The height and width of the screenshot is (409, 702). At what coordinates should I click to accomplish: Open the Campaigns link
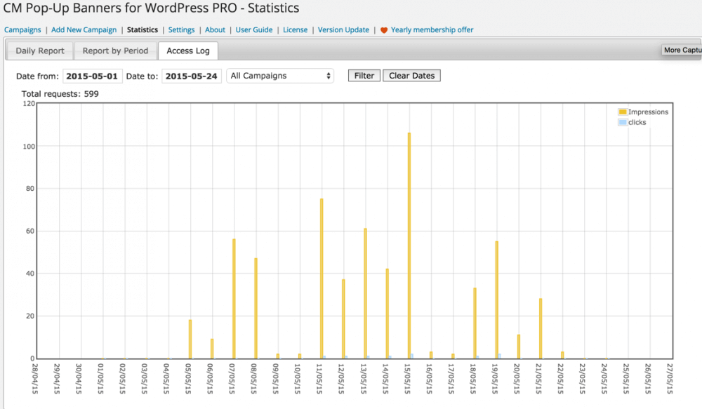(22, 30)
